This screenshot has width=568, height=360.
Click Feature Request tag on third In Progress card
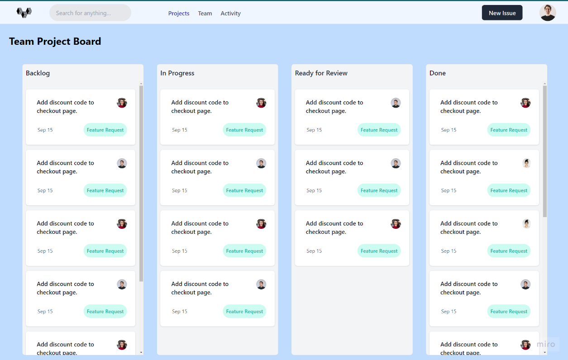click(x=244, y=251)
